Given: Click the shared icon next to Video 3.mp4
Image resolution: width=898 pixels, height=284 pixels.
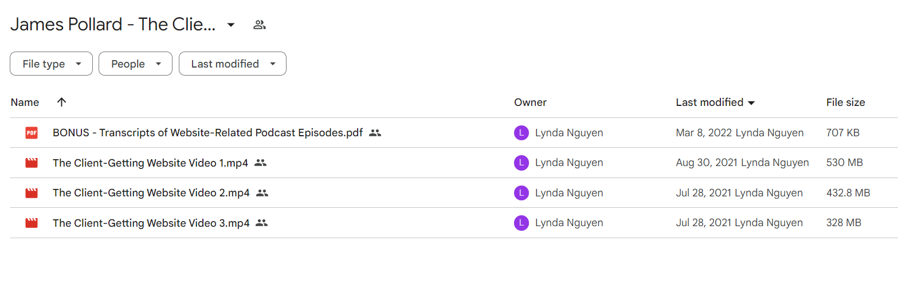Looking at the screenshot, I should coord(262,223).
